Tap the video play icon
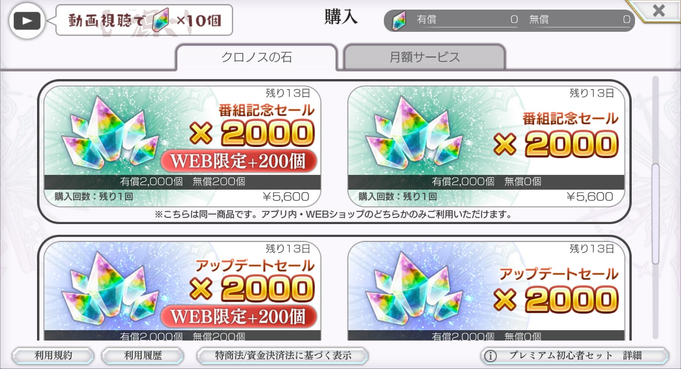This screenshot has width=681, height=369. tap(27, 20)
